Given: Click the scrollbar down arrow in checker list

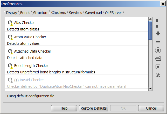Looking at the screenshot, I should (150, 89).
